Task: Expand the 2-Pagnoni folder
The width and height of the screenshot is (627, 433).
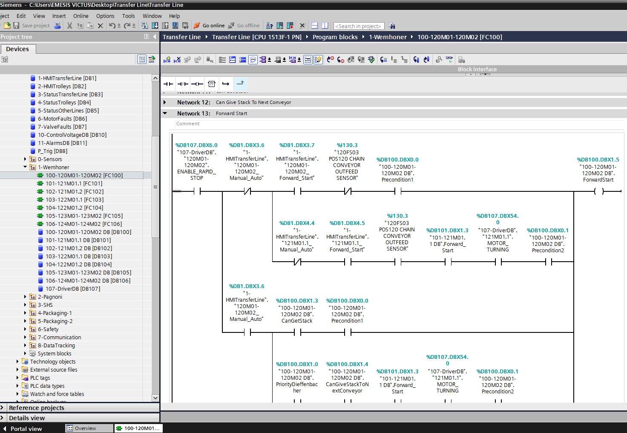Action: tap(25, 297)
